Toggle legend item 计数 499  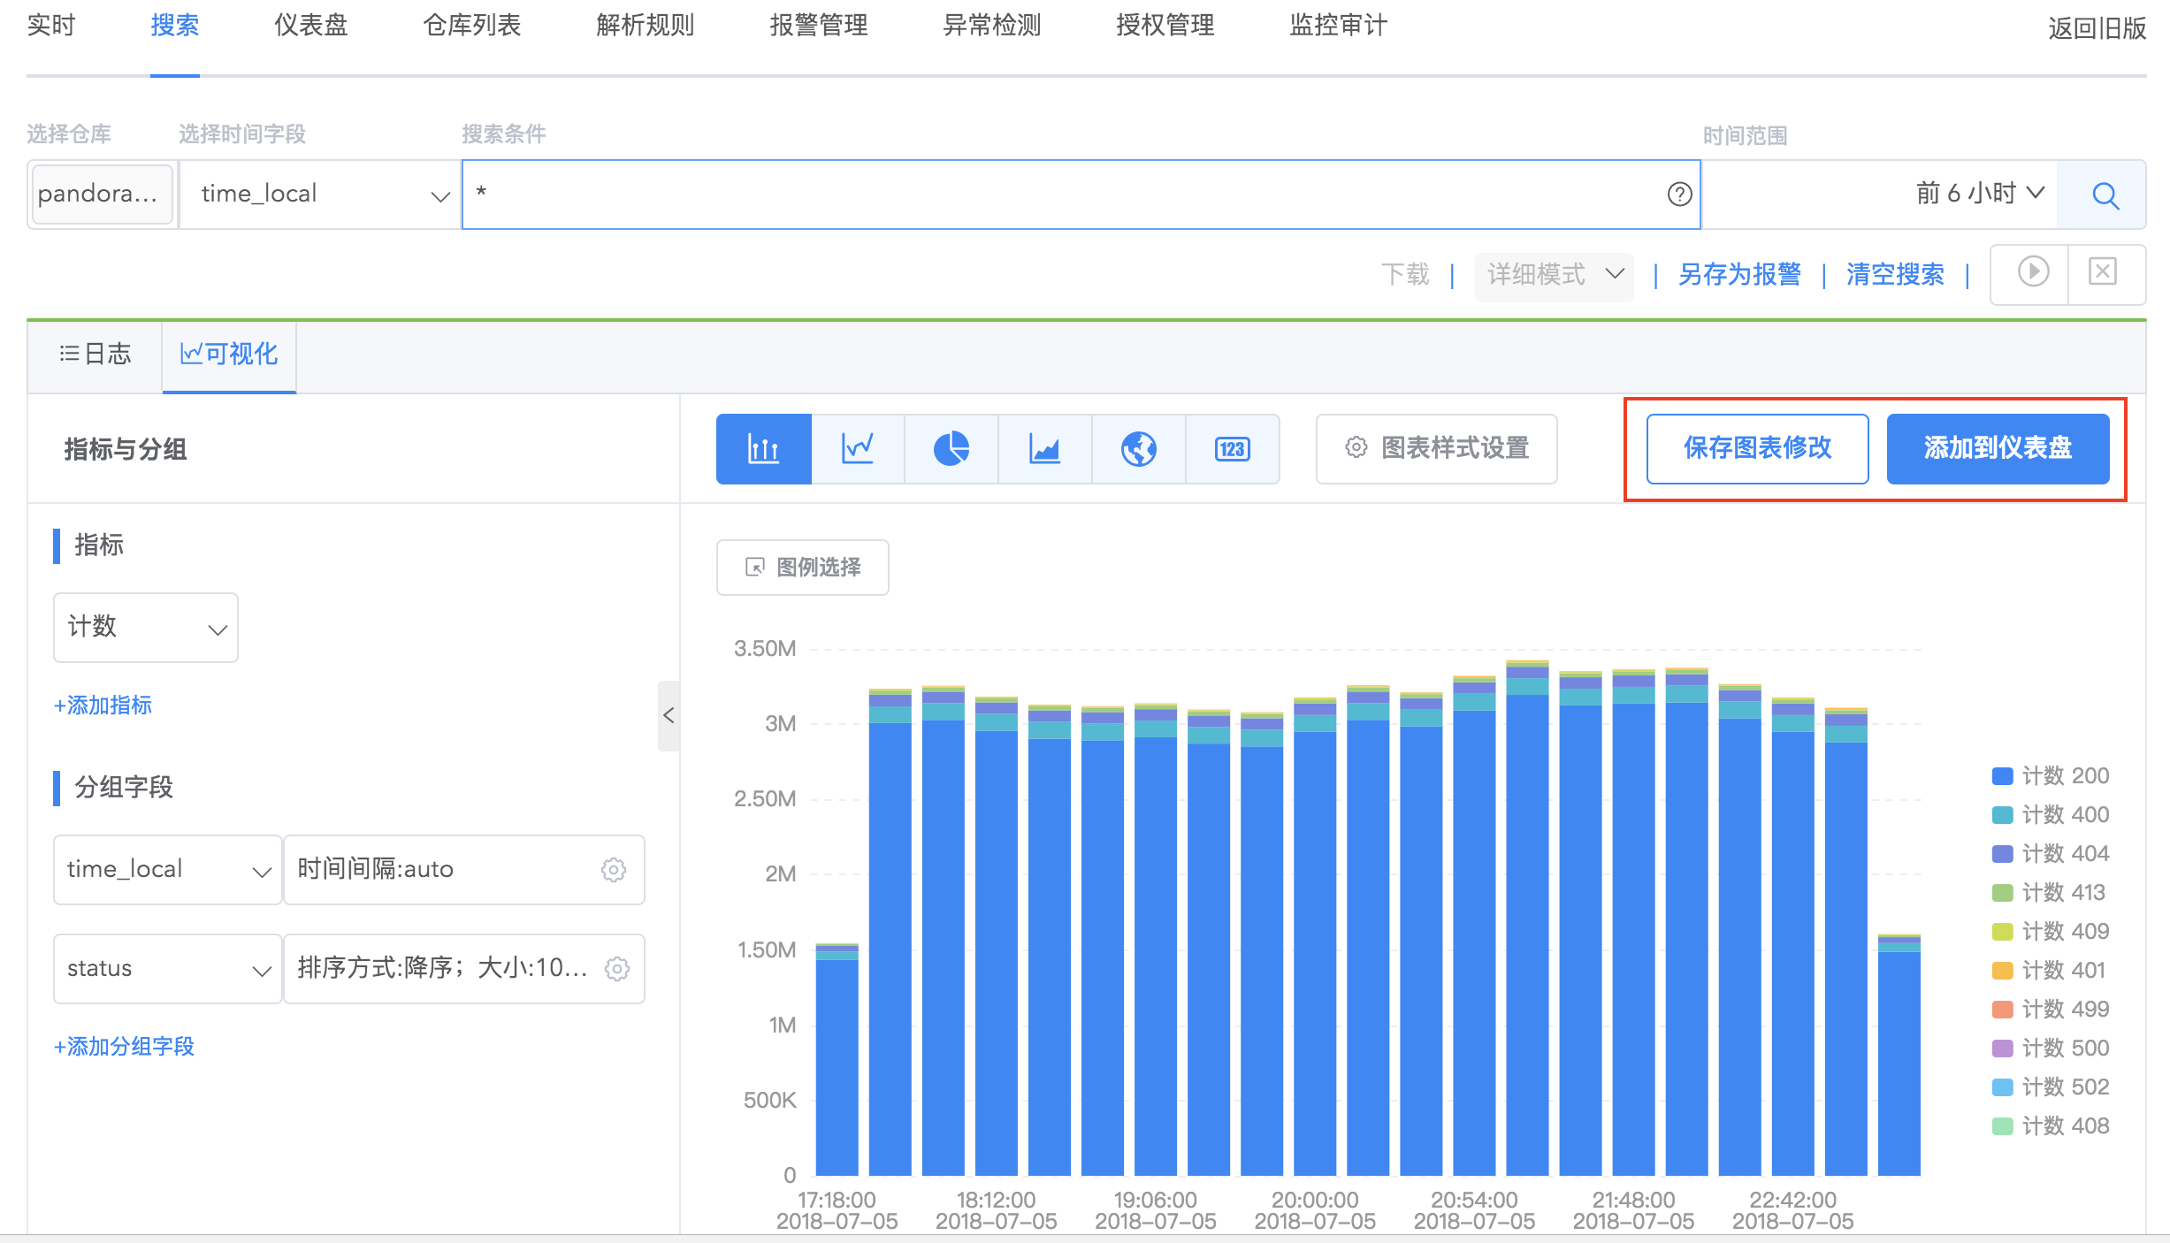pos(2050,1010)
